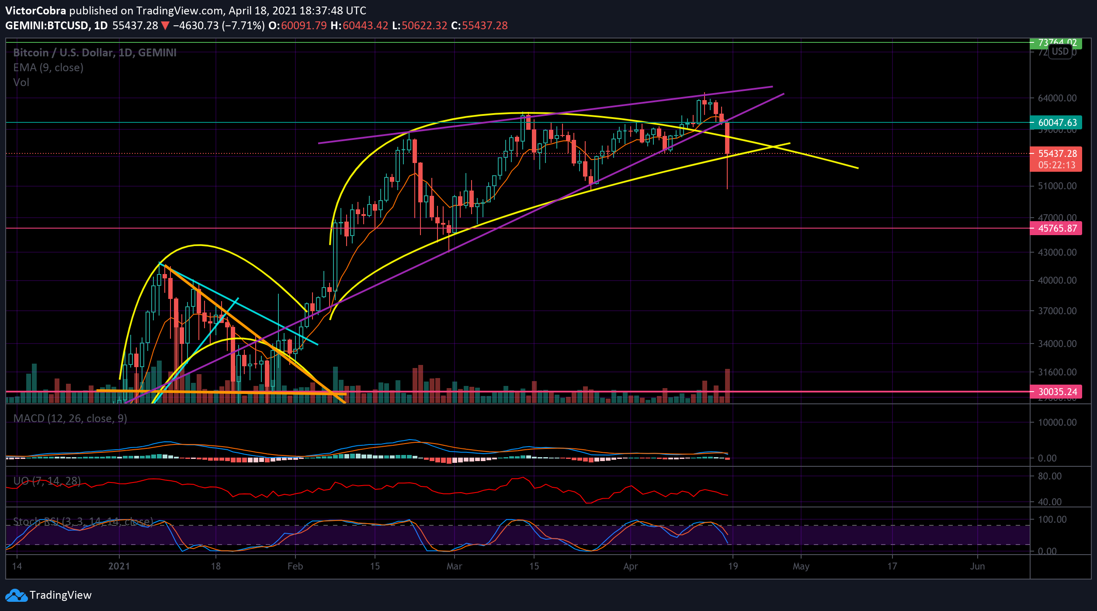Click the L:50622.32 low value
The width and height of the screenshot is (1097, 611).
(x=420, y=25)
